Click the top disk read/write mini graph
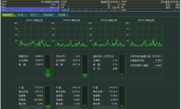Screen dimensions: 181x109 click(90, 6)
